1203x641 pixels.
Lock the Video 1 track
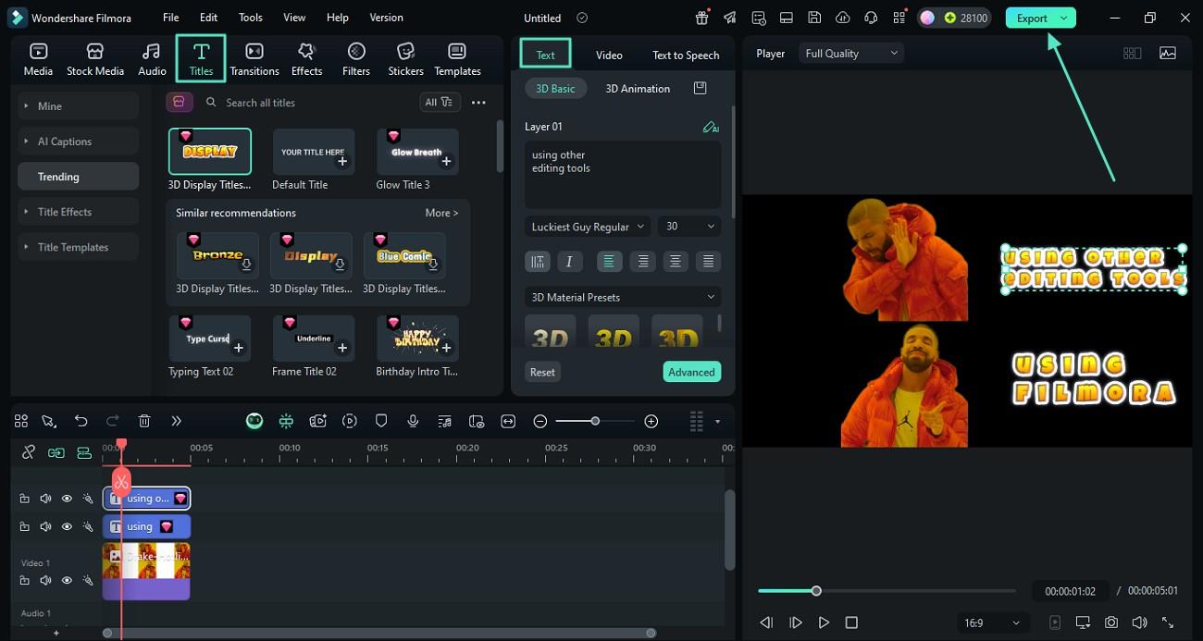tap(24, 580)
